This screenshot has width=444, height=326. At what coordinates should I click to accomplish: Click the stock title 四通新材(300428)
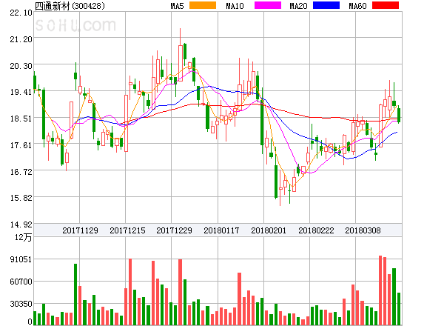(70, 6)
